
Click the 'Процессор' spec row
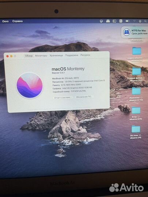pos(79,81)
